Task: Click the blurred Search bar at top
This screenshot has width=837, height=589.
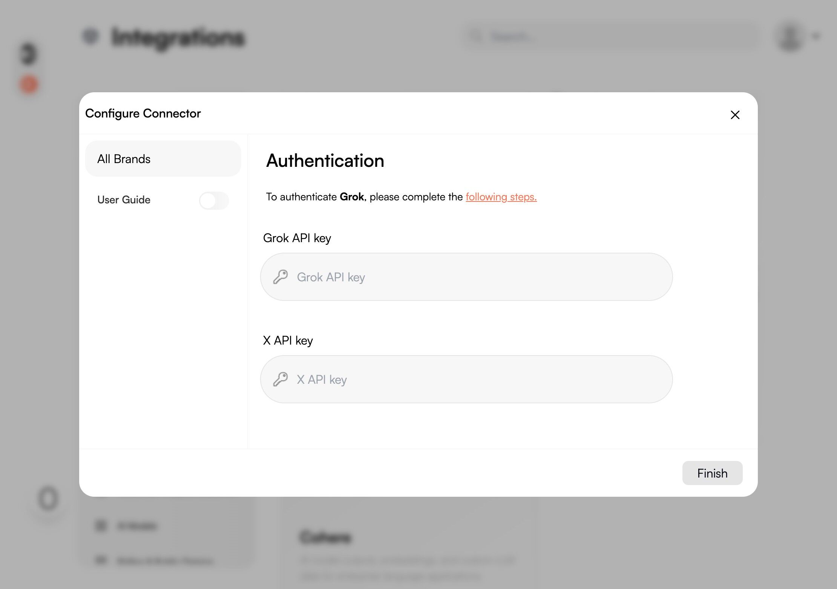Action: (611, 37)
